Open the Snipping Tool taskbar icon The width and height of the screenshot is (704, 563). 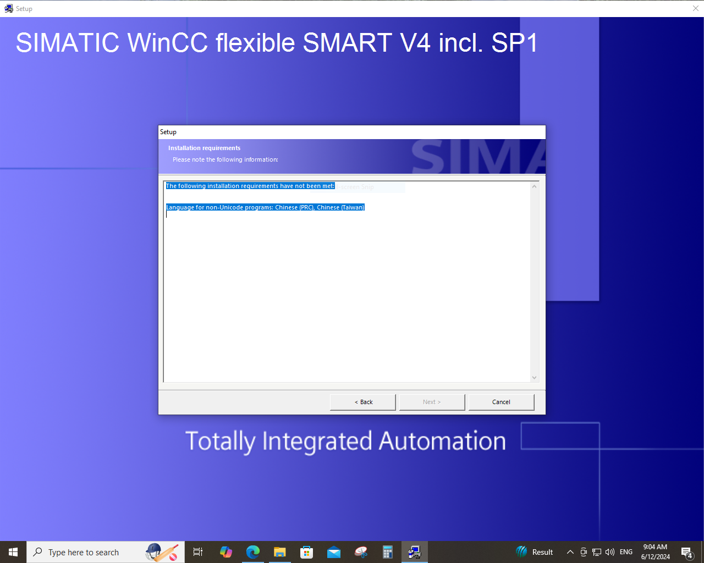[361, 552]
